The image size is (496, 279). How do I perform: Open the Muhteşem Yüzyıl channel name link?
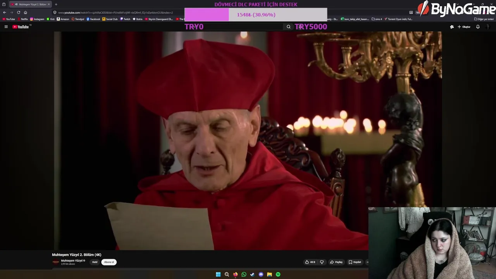pyautogui.click(x=72, y=261)
